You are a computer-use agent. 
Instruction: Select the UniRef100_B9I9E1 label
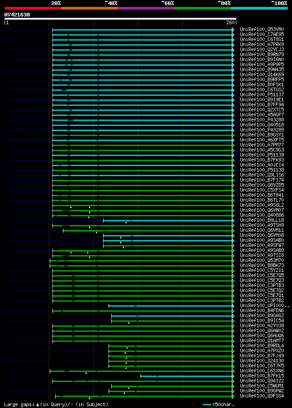[x=262, y=99]
